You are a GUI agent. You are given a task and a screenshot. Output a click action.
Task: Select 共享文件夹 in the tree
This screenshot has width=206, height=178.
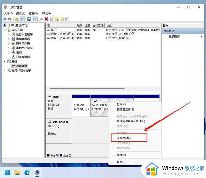coord(23,43)
